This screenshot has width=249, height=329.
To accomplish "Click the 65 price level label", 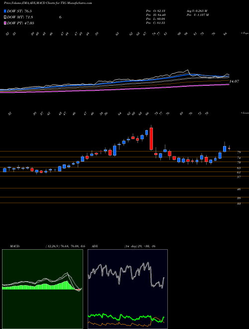I will pos(239,168).
